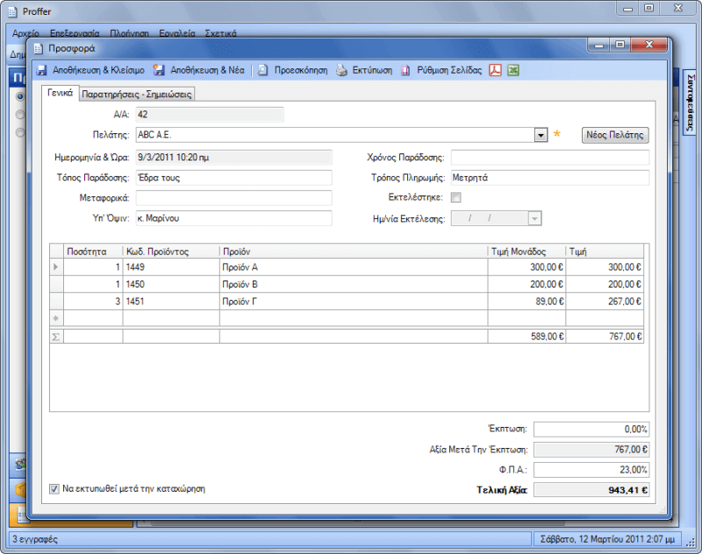Click the Νέος Πελάτης button
The image size is (702, 554).
click(x=615, y=135)
